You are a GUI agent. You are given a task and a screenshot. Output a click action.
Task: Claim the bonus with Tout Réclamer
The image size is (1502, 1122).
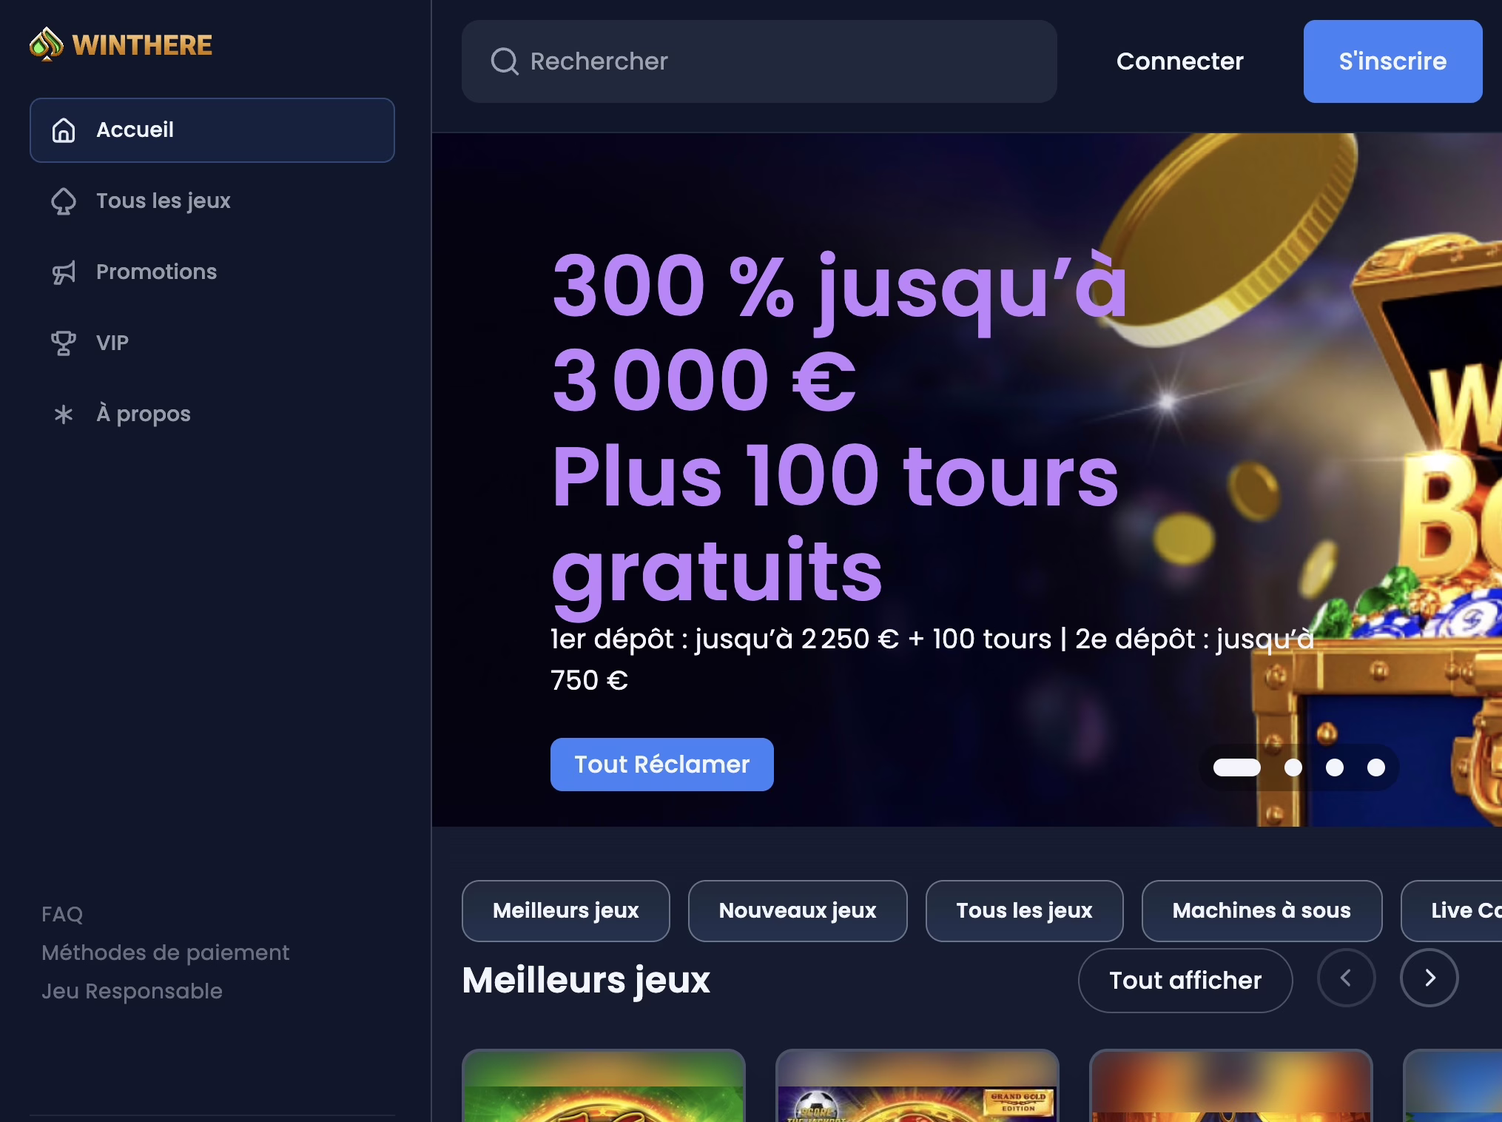[662, 765]
